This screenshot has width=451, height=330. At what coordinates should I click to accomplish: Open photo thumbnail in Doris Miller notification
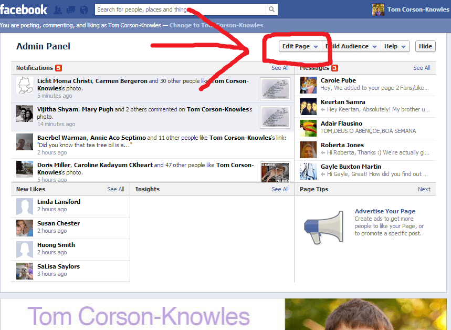tap(275, 172)
